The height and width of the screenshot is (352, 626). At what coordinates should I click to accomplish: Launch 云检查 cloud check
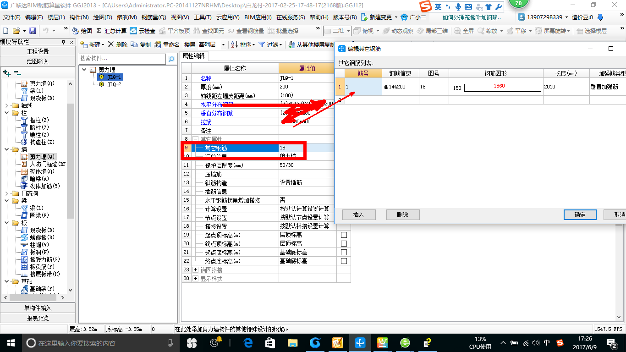coord(143,31)
